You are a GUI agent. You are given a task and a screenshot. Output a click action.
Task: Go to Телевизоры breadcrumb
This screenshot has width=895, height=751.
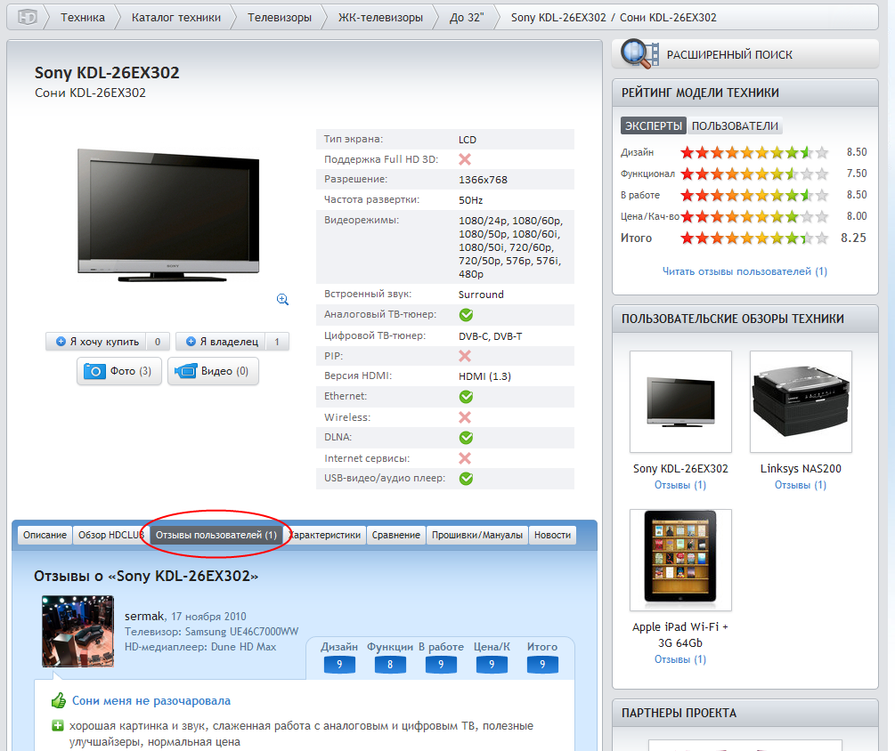pos(280,18)
